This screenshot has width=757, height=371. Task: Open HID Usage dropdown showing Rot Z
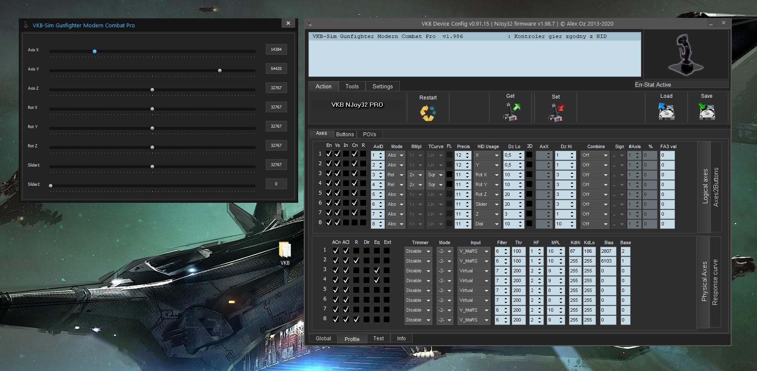(487, 195)
